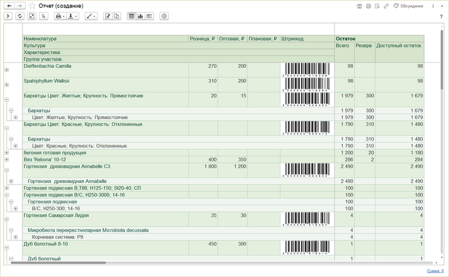The height and width of the screenshot is (277, 449).
Task: Toggle the table view mode button
Action: [x=131, y=16]
